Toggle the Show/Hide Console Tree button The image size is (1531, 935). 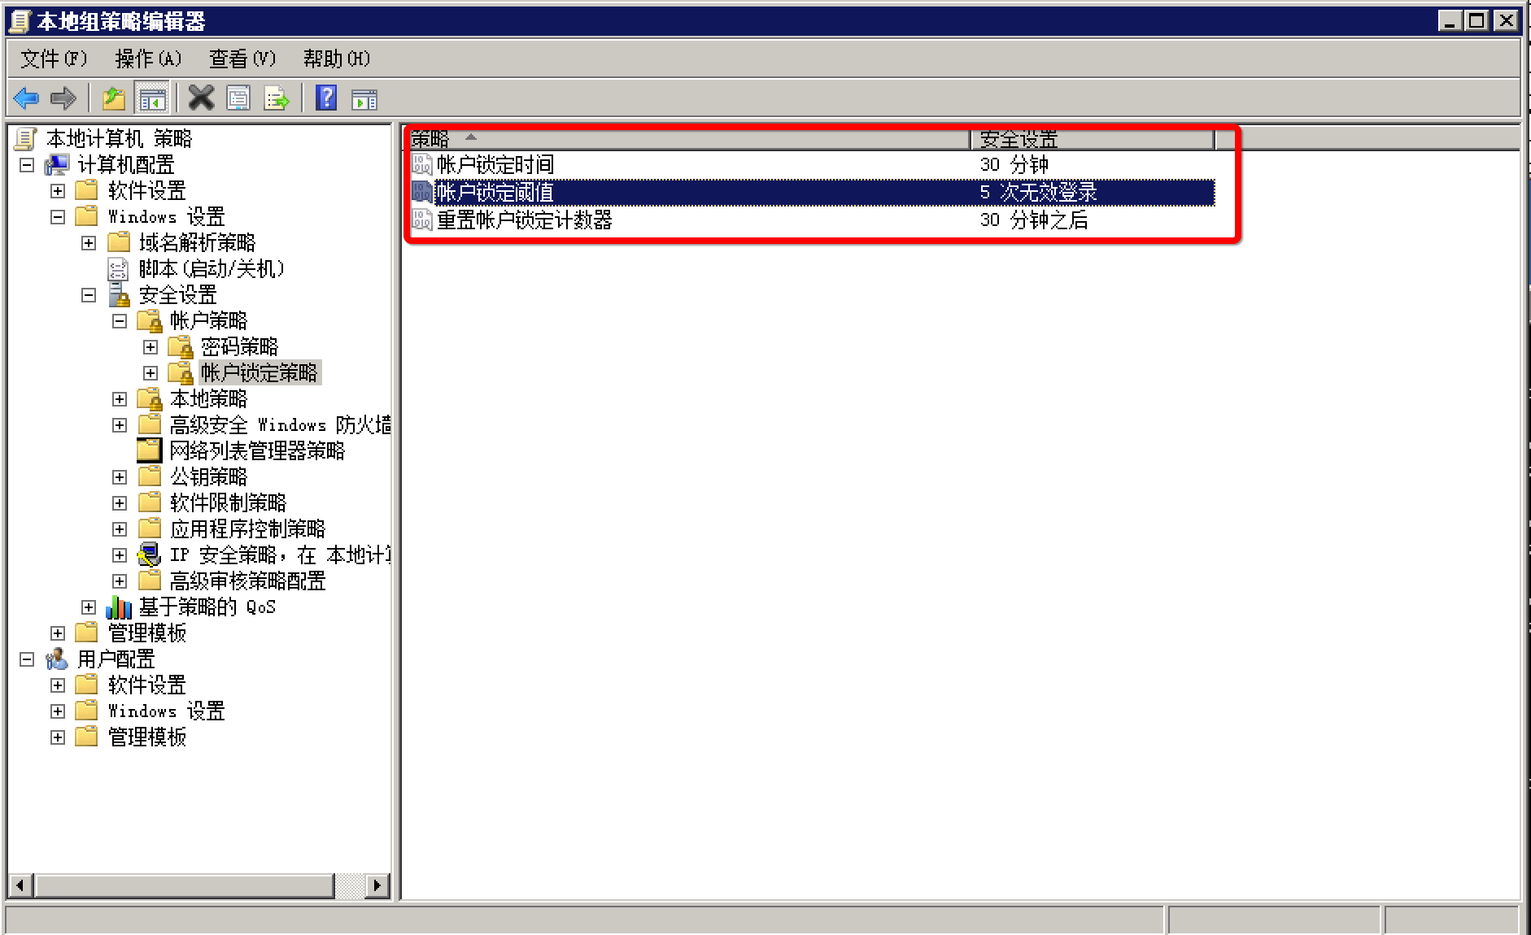152,99
